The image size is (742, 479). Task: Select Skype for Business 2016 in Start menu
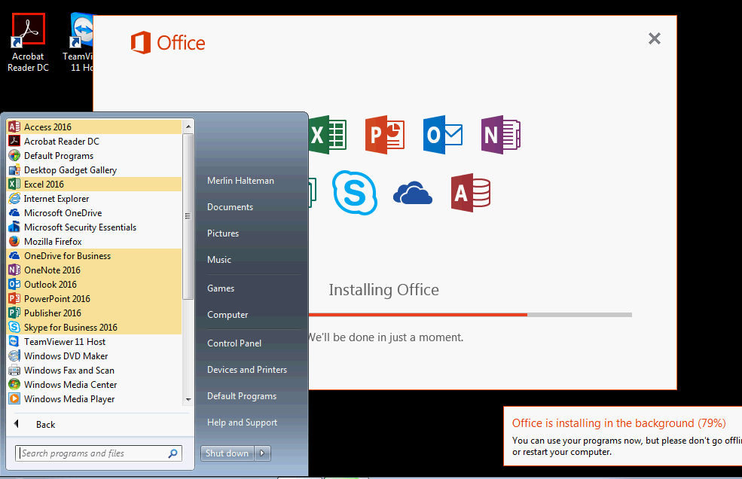72,327
